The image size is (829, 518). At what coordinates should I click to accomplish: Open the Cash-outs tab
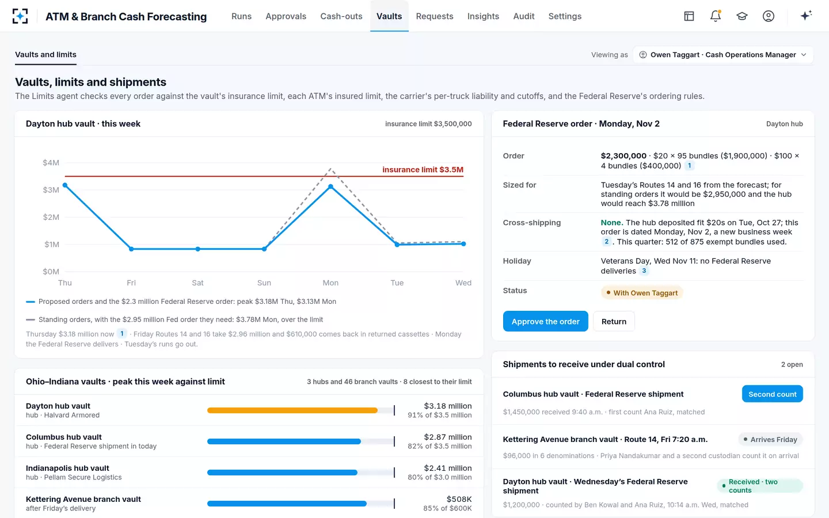[x=341, y=16]
